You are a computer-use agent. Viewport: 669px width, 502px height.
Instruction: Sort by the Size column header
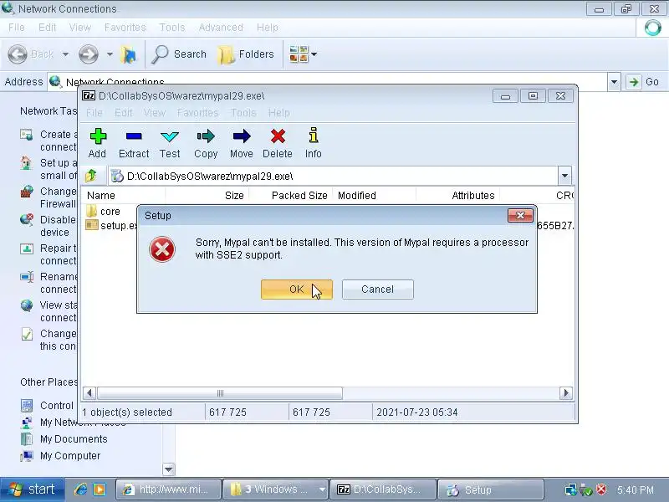[x=207, y=196]
